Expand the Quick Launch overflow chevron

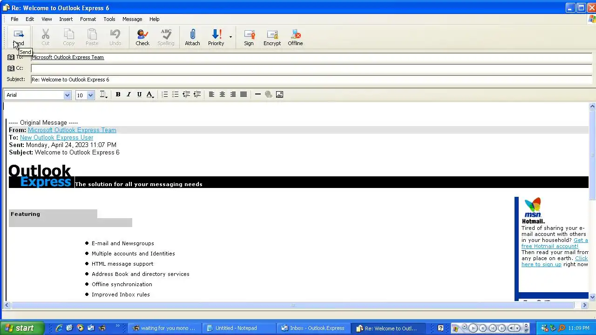coord(117,326)
